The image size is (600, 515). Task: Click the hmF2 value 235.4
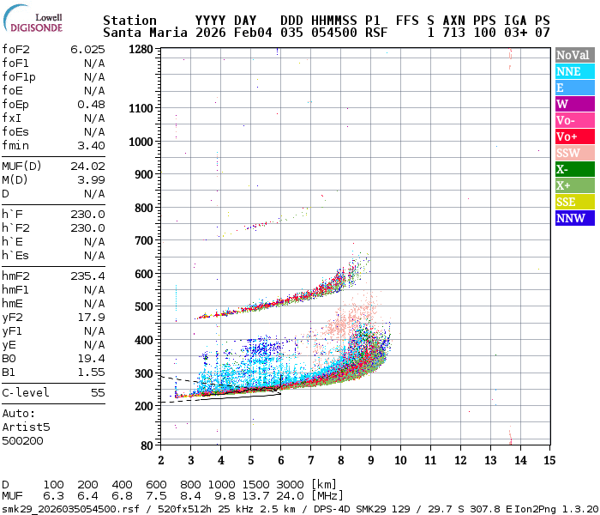click(x=87, y=276)
